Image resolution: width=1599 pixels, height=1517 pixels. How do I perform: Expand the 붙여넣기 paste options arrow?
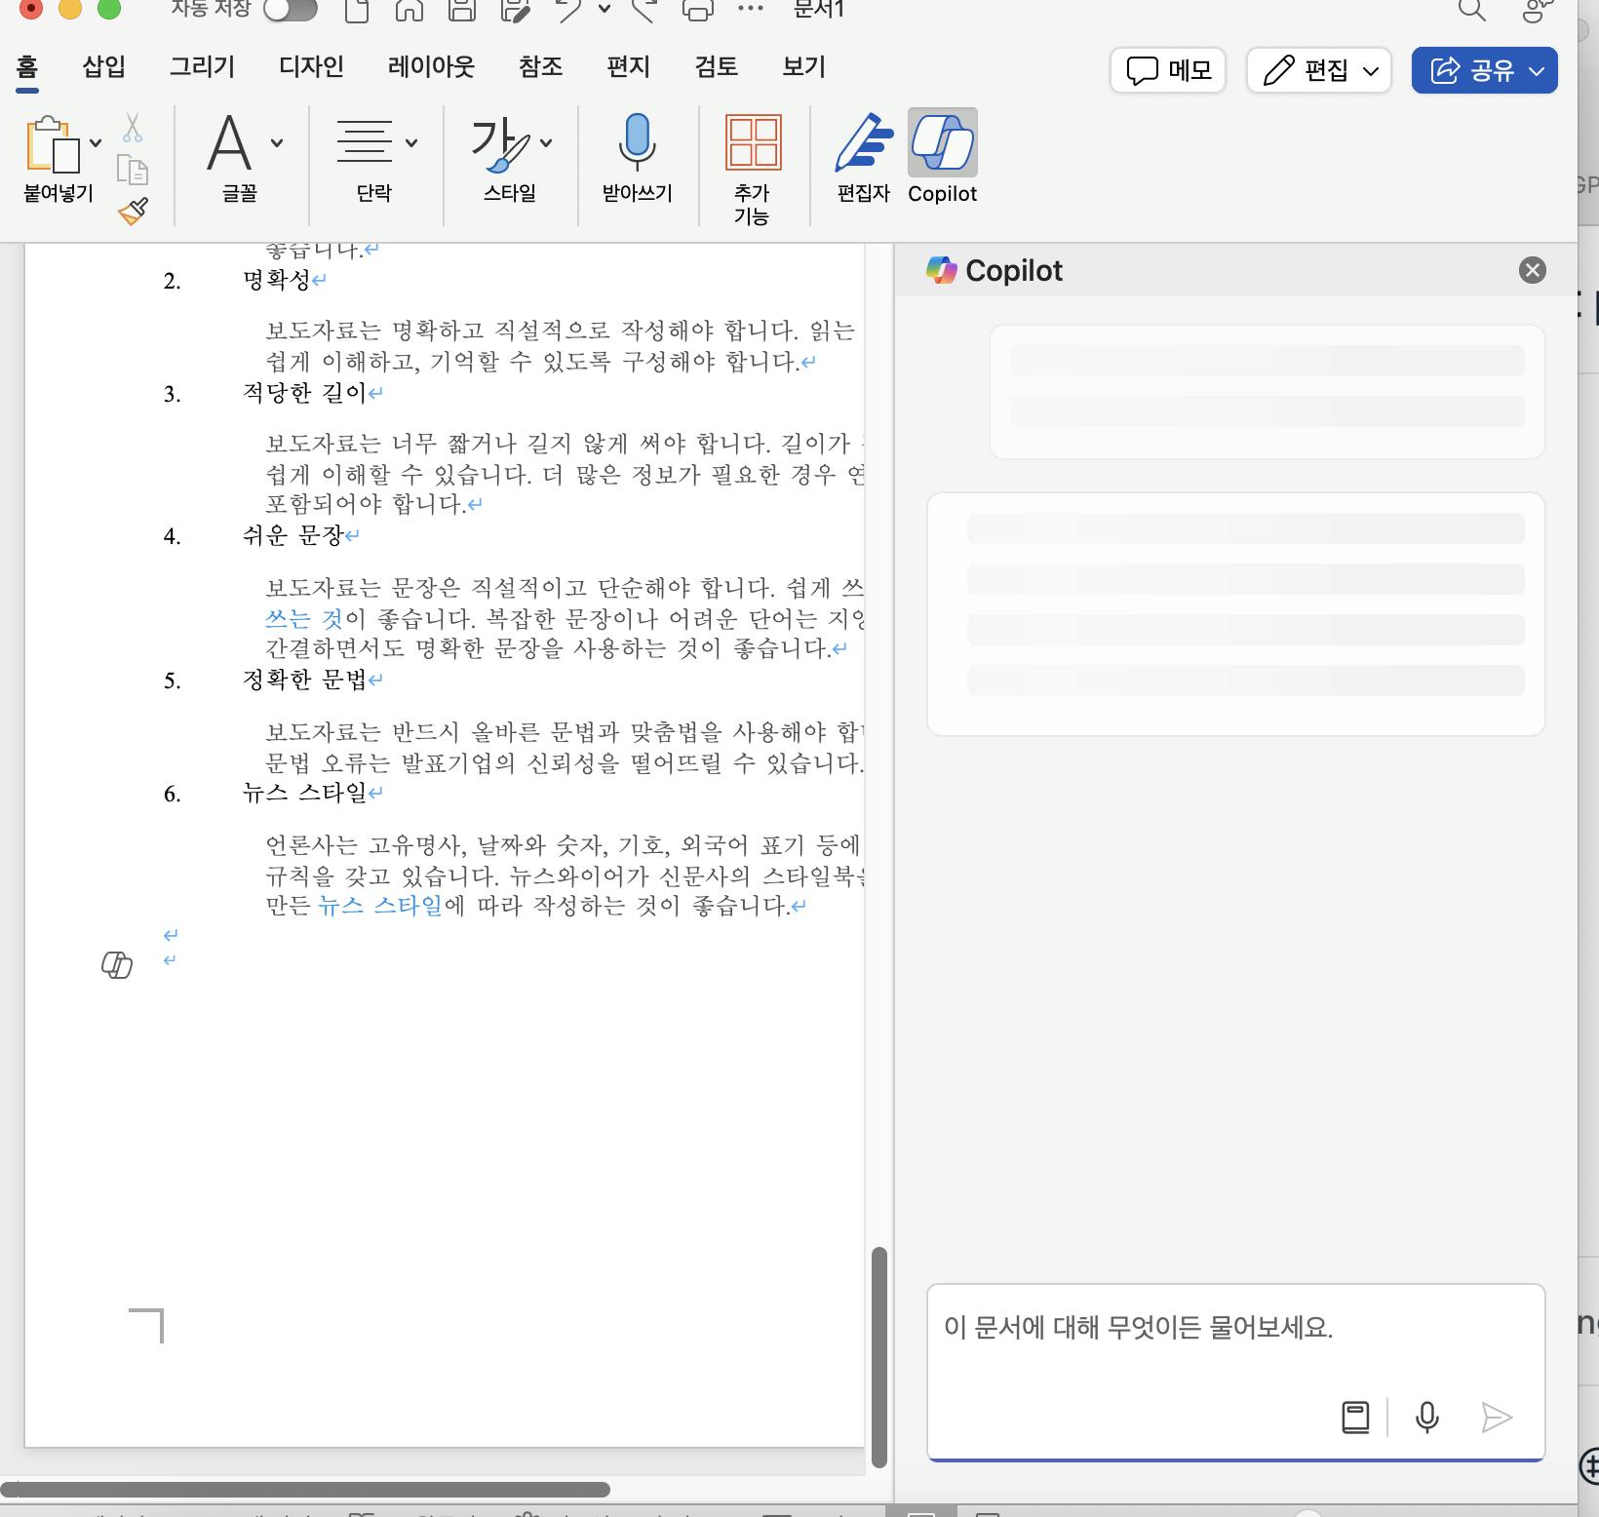pyautogui.click(x=96, y=143)
